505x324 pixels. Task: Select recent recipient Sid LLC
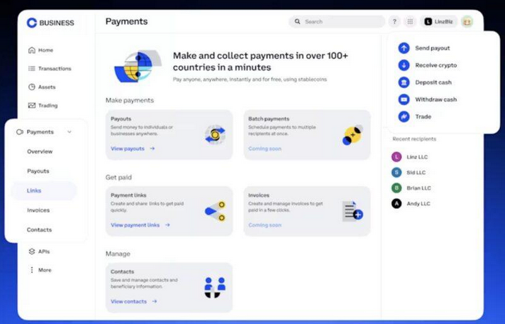tap(409, 173)
